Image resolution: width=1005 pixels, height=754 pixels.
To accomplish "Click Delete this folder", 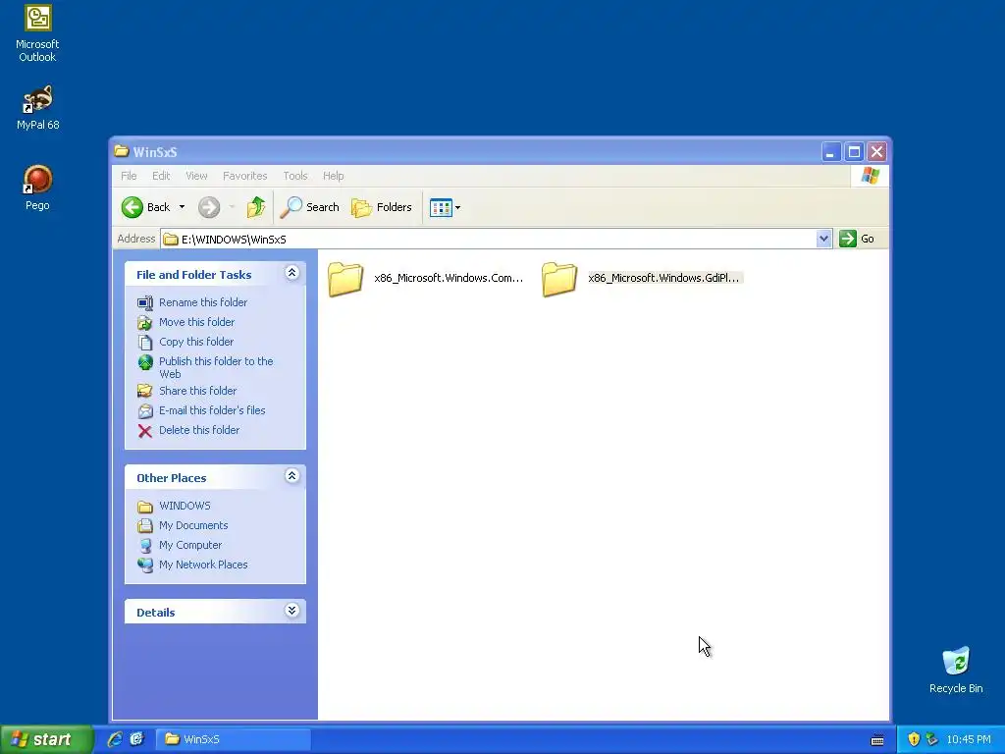I will point(198,430).
